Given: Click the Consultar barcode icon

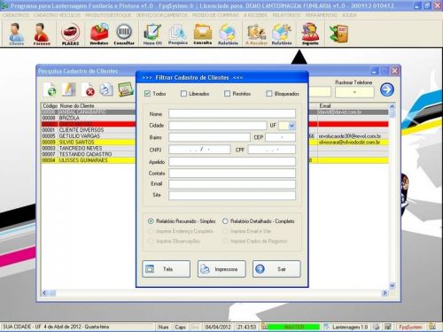Looking at the screenshot, I should click(x=124, y=34).
